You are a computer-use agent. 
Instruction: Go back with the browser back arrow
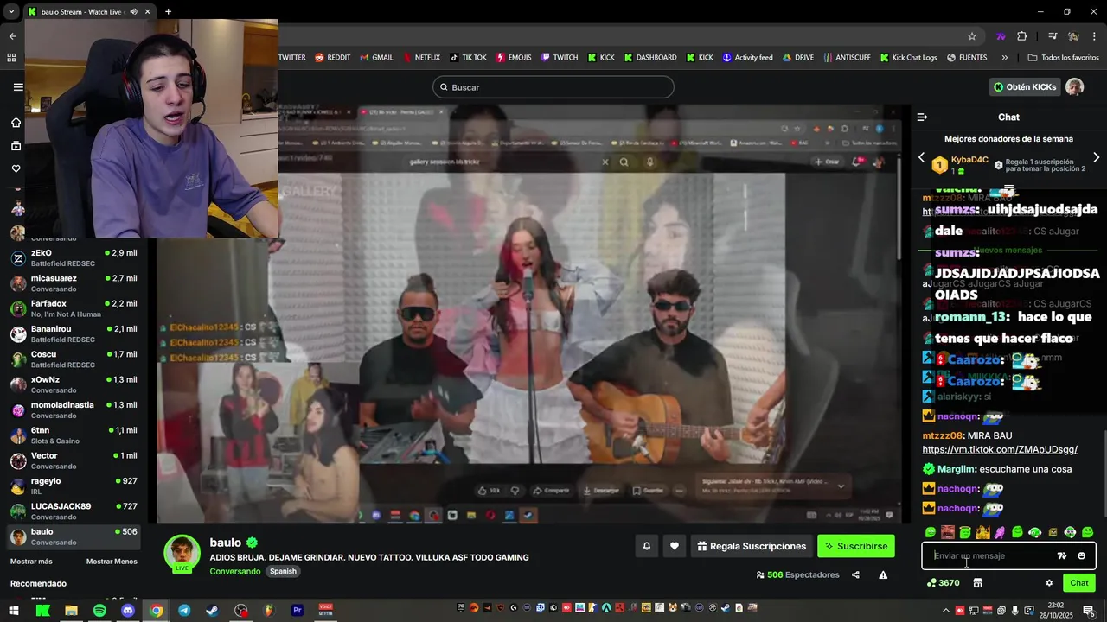[12, 36]
